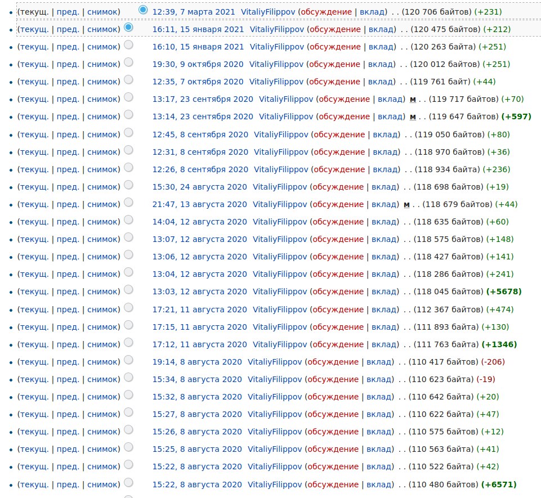The width and height of the screenshot is (541, 498).
Task: Select radio button for 17:12, 11 августа 2020 revision
Action: tap(128, 342)
